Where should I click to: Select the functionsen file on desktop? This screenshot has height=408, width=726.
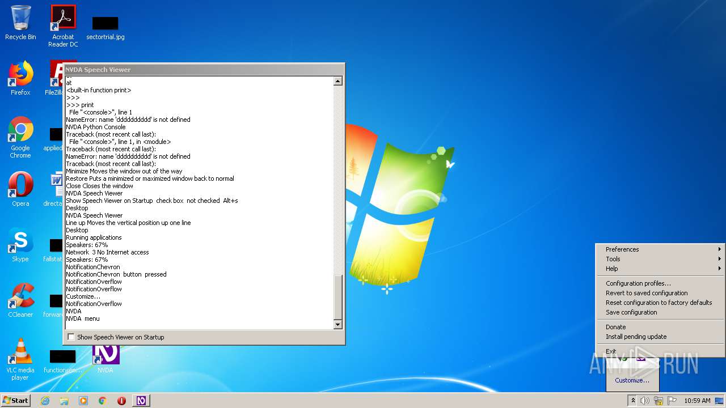63,362
